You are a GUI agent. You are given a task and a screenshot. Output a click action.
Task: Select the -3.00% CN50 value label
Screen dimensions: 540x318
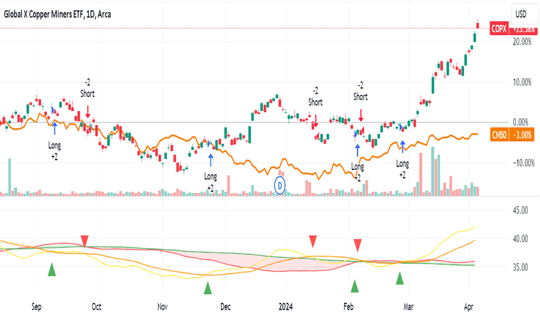(522, 135)
